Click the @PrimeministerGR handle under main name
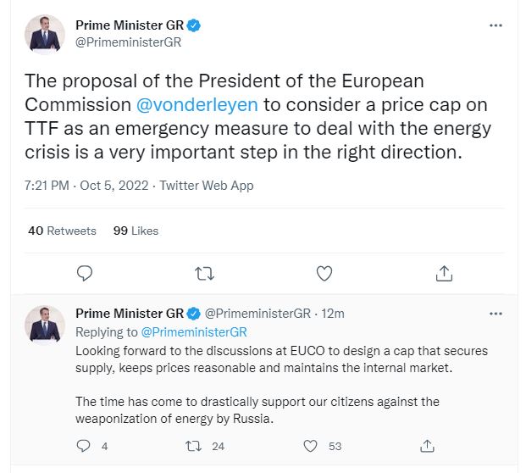Image resolution: width=526 pixels, height=473 pixels. click(128, 42)
